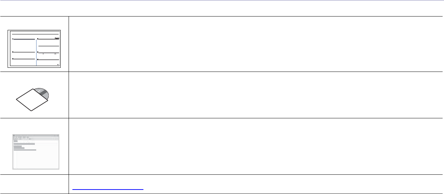Click step 2 line in the guide illustration

tap(24, 52)
